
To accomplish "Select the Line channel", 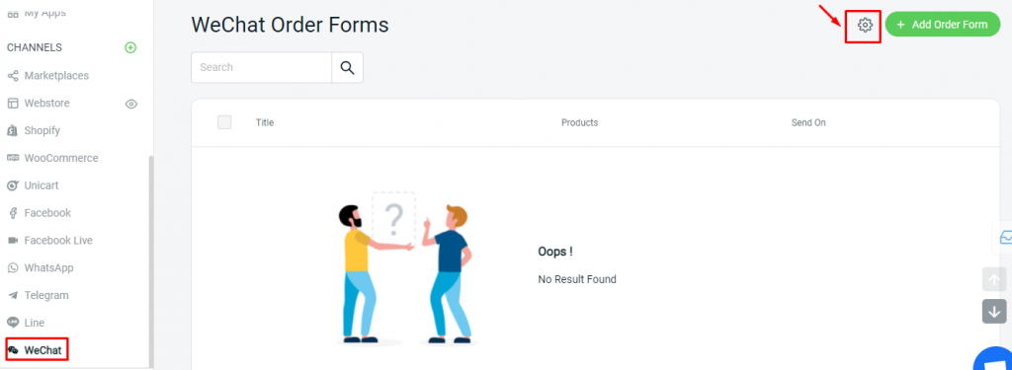I will pyautogui.click(x=27, y=323).
